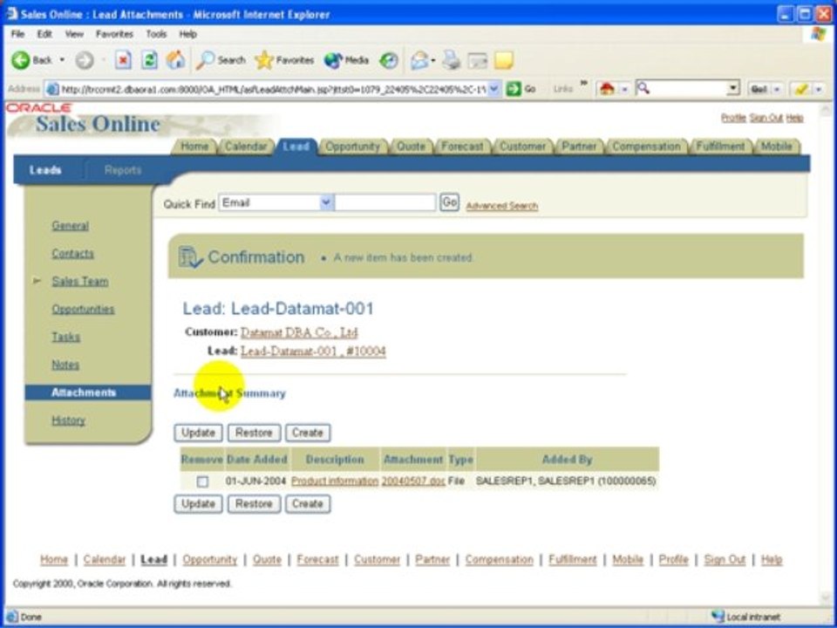
Task: Click the page vertical scrollbar
Action: 826,352
